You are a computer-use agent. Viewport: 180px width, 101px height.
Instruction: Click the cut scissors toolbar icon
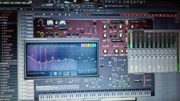pos(135,2)
